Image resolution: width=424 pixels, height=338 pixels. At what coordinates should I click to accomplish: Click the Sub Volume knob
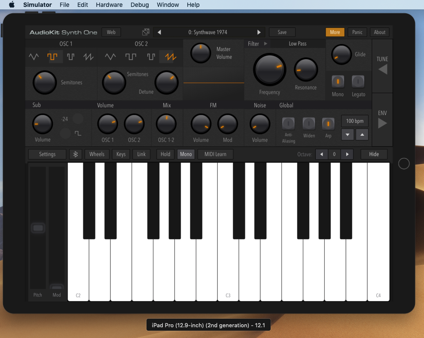pyautogui.click(x=43, y=124)
